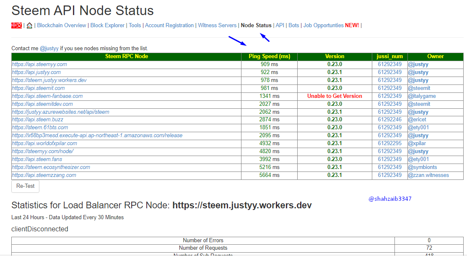
Task: Open @steemit owner of api.steemit.com
Action: (419, 88)
